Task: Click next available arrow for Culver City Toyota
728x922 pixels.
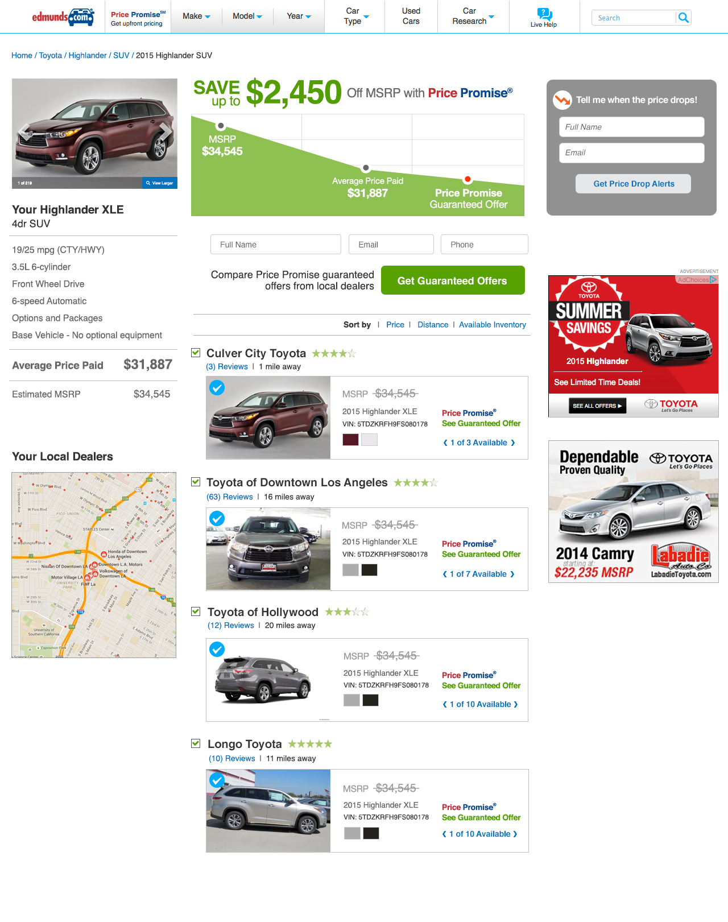Action: pos(513,443)
